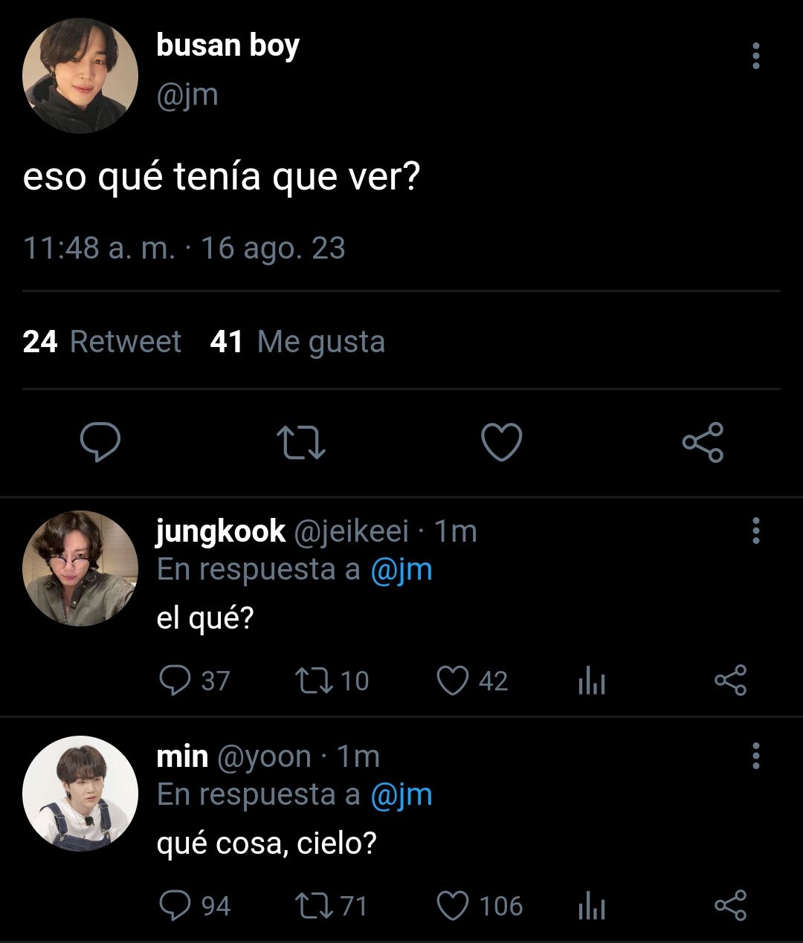This screenshot has width=803, height=943.
Task: Retweet jungkook's reply "el qué?"
Action: (332, 681)
